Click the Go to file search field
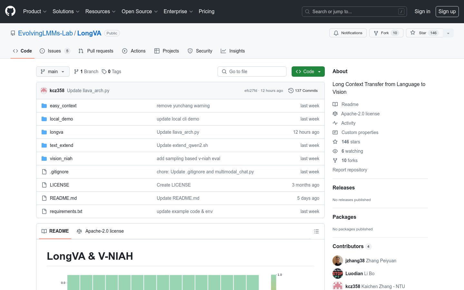The width and height of the screenshot is (464, 290). pos(252,72)
